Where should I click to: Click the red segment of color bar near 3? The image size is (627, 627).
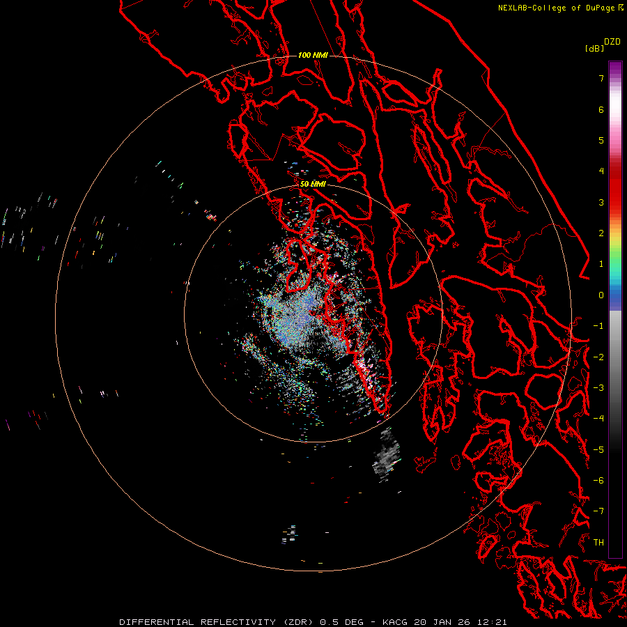tap(615, 196)
